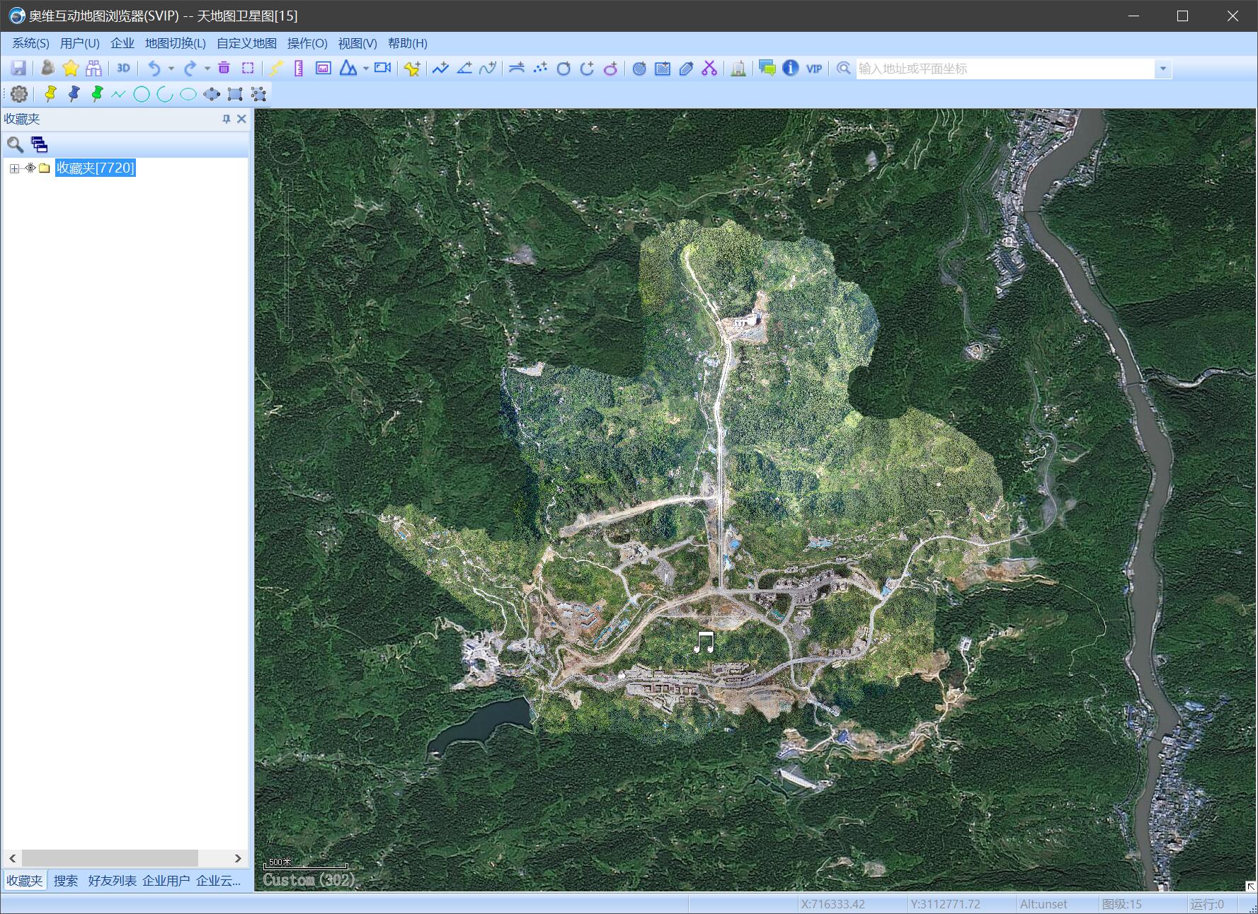The image size is (1258, 914).
Task: Select the teal circle outline tool
Action: point(142,93)
